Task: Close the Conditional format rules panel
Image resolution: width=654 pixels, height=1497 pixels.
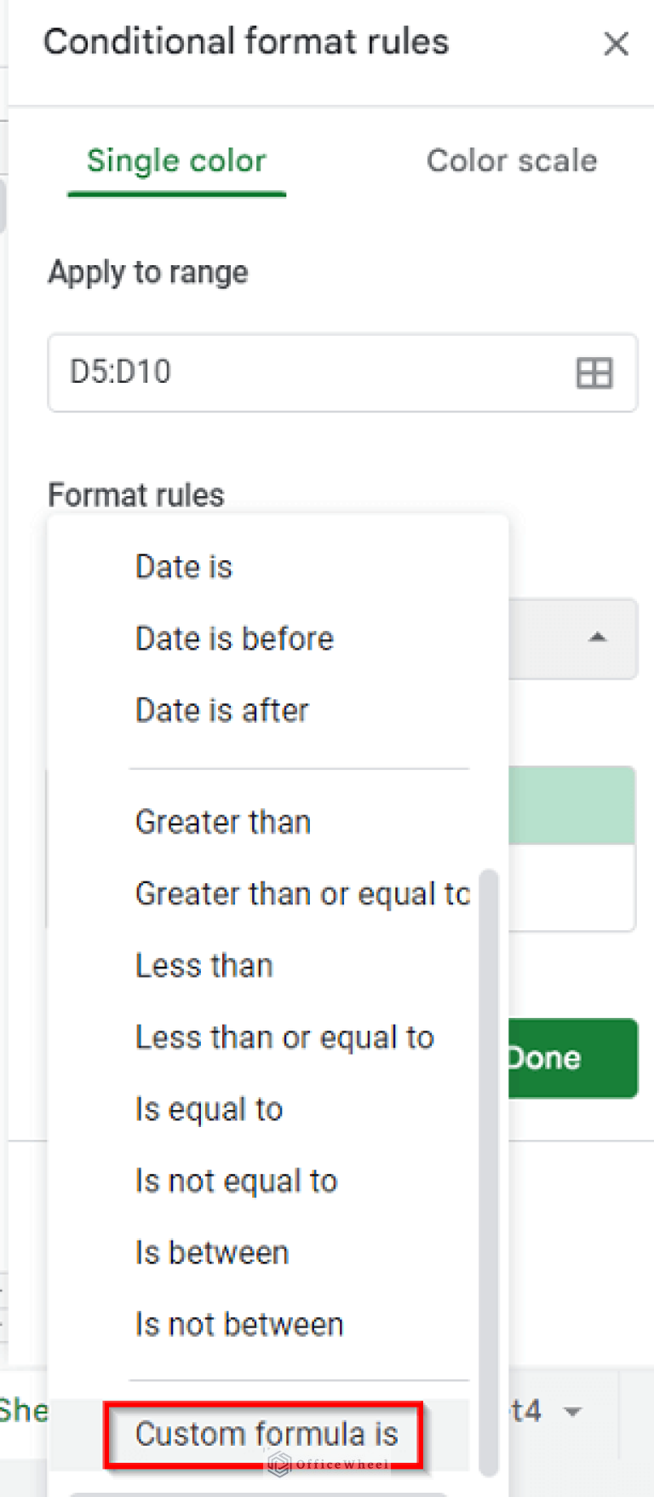Action: tap(616, 43)
